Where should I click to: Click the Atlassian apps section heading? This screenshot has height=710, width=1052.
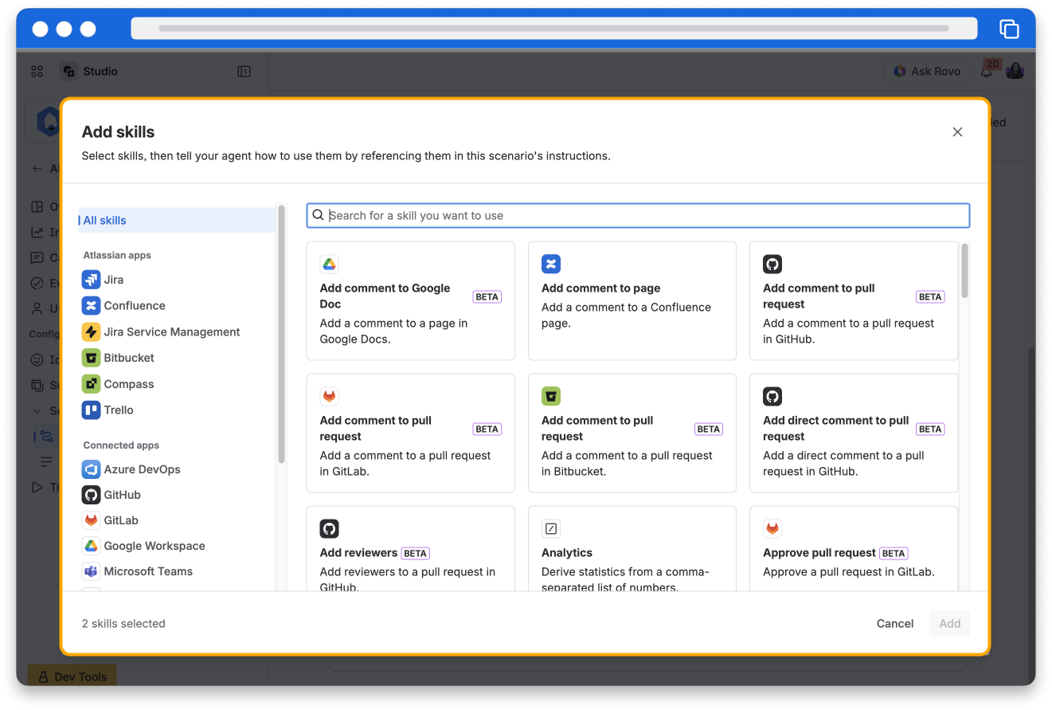tap(117, 256)
